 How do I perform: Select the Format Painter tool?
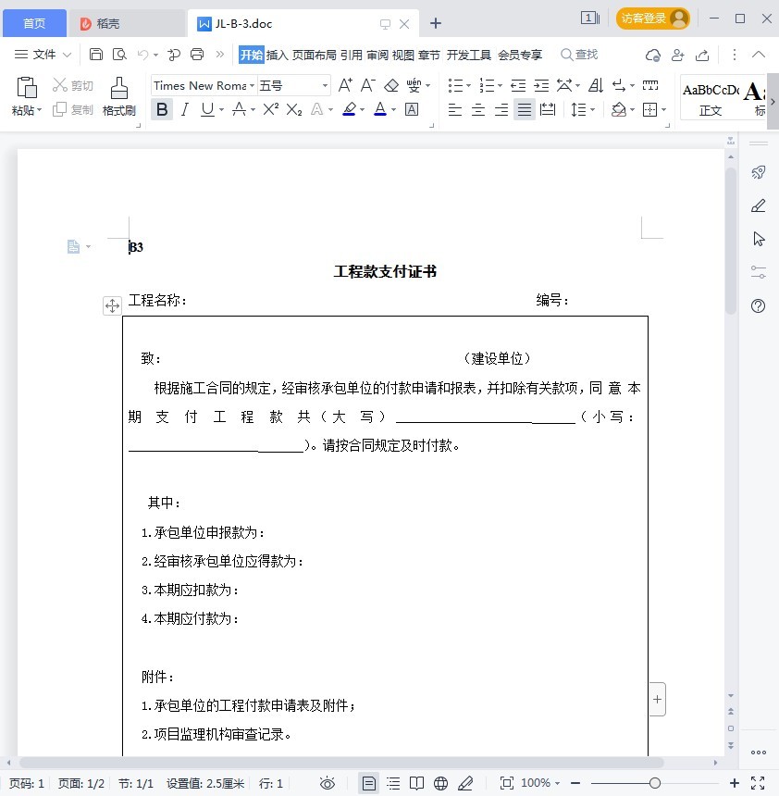pos(119,96)
